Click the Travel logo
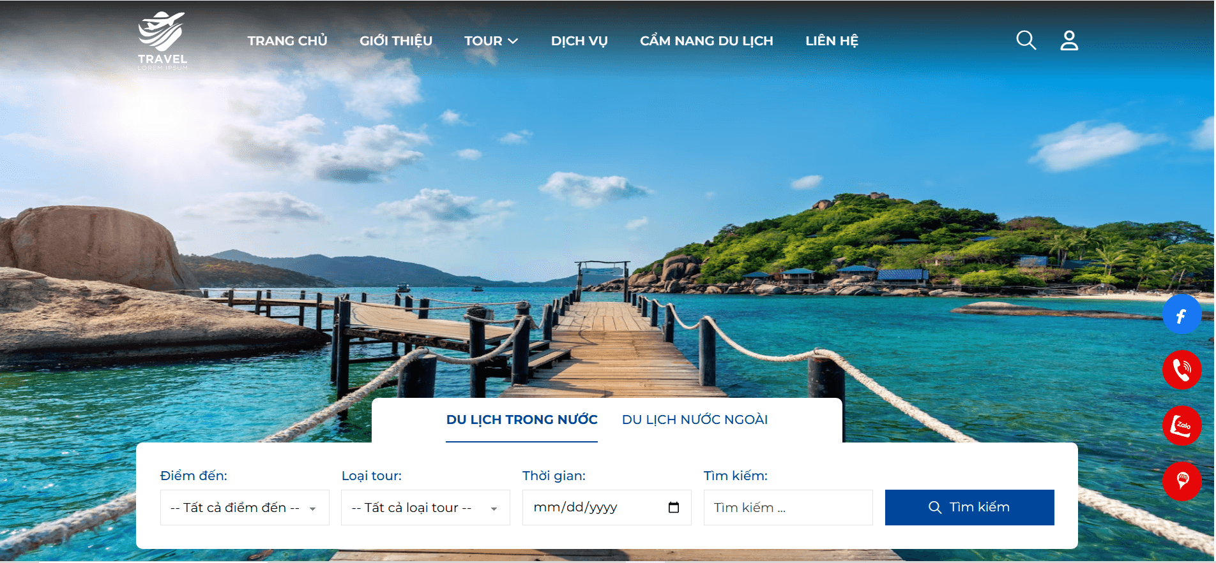The width and height of the screenshot is (1216, 563). point(162,41)
